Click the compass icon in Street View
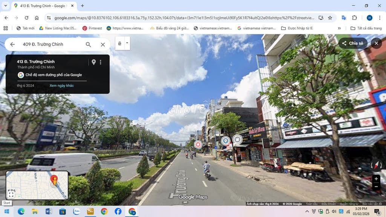 pyautogui.click(x=376, y=165)
